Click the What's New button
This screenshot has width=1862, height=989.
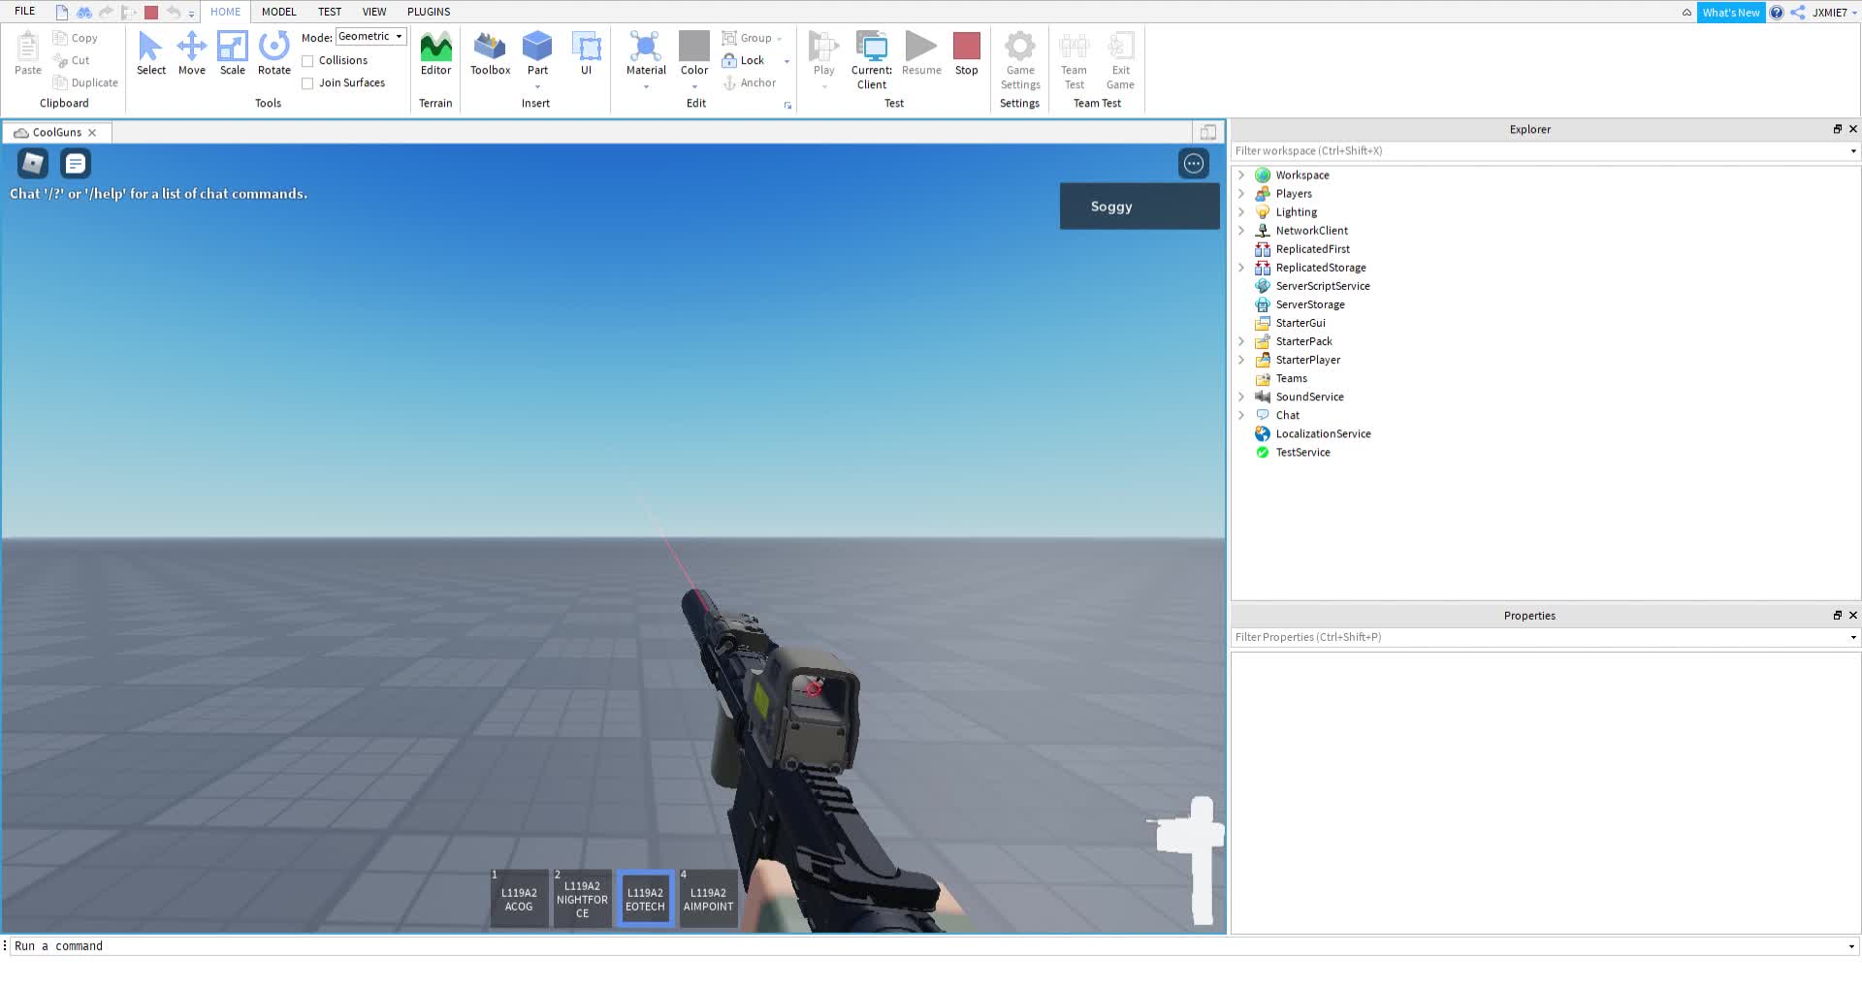(1730, 13)
